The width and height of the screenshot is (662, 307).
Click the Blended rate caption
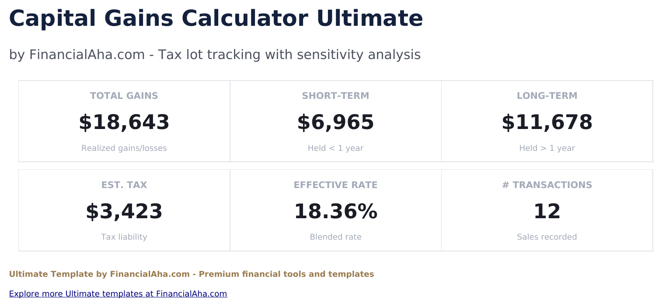[x=335, y=237]
